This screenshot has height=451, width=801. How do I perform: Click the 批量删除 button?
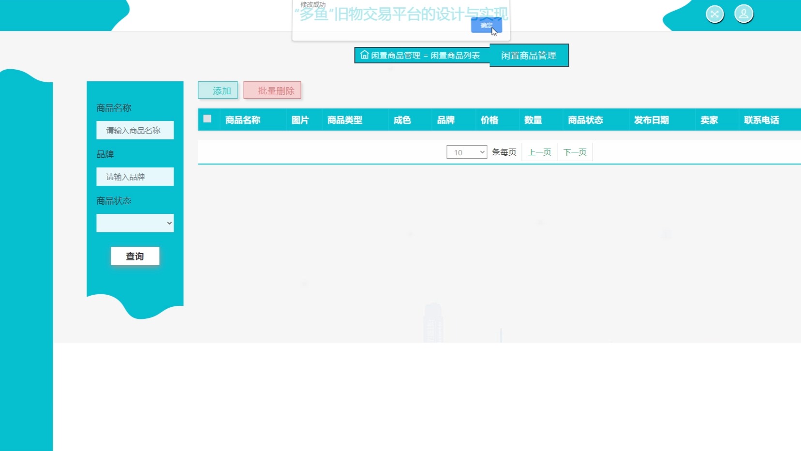point(272,90)
